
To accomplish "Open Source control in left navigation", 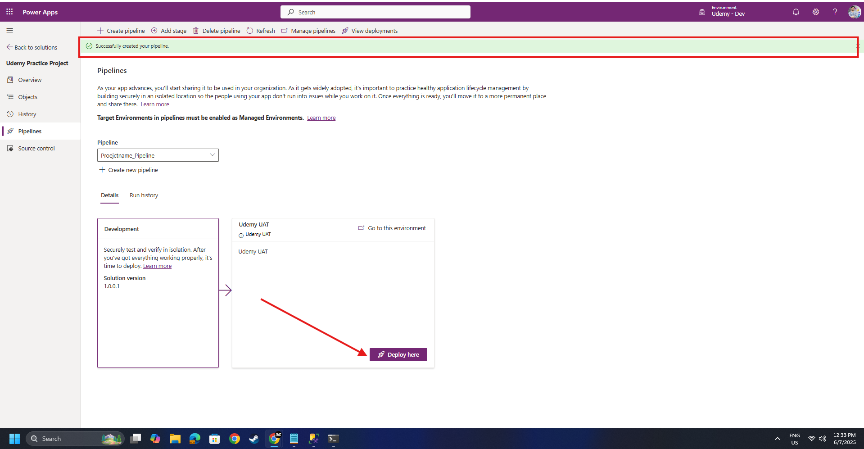I will click(40, 148).
